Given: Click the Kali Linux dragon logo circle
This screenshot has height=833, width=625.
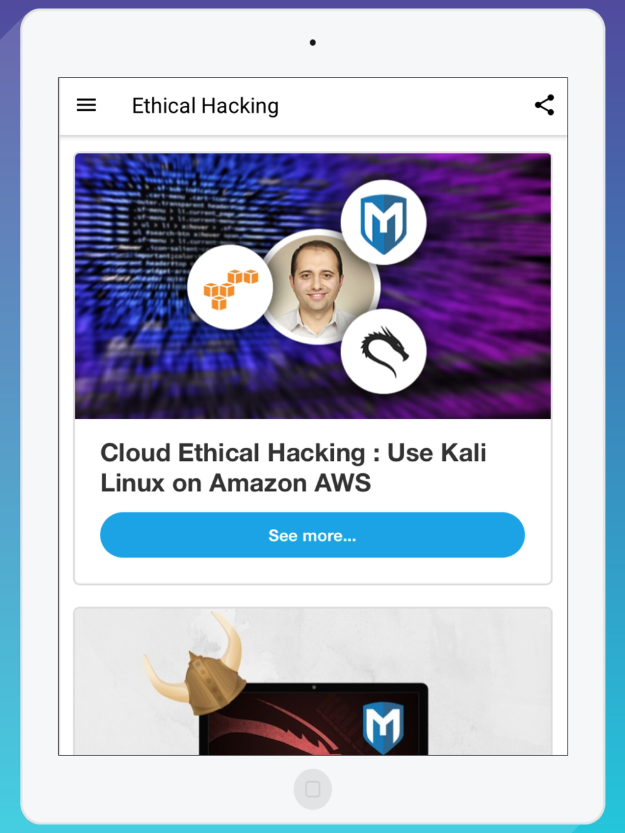Looking at the screenshot, I should pos(384,351).
